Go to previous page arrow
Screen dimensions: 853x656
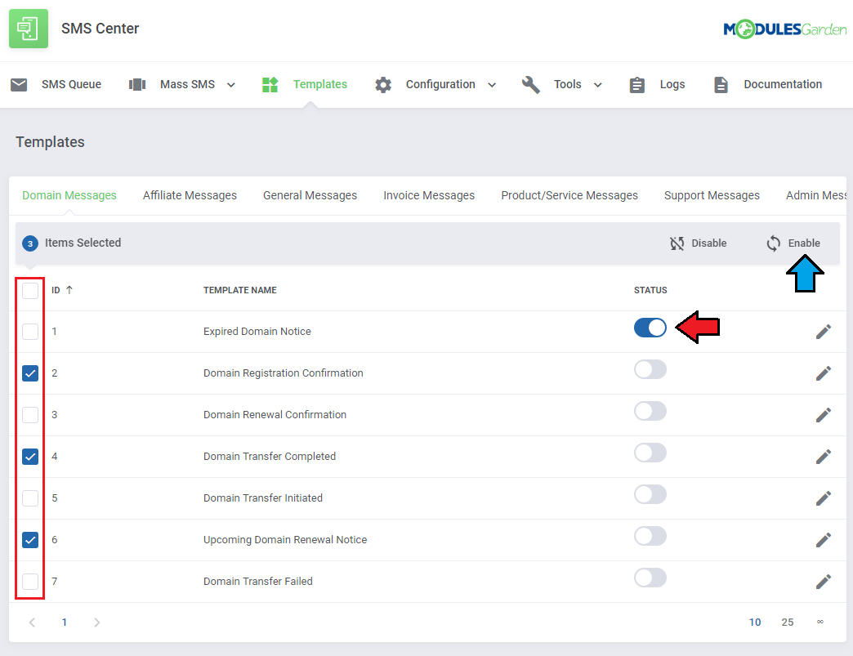point(32,623)
